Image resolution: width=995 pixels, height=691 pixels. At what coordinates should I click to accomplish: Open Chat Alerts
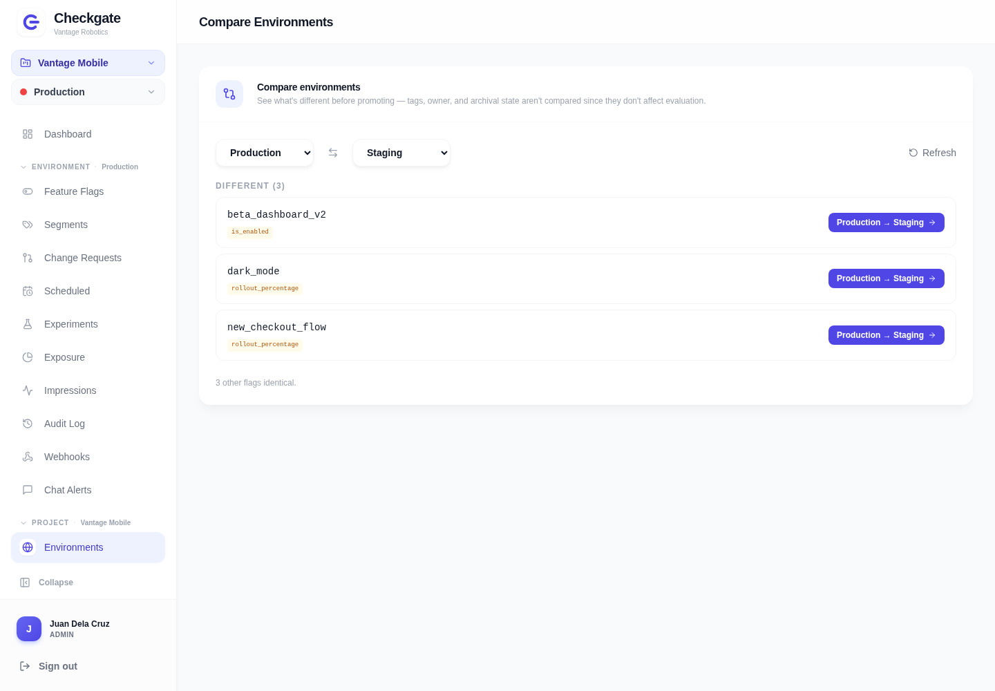(88, 490)
